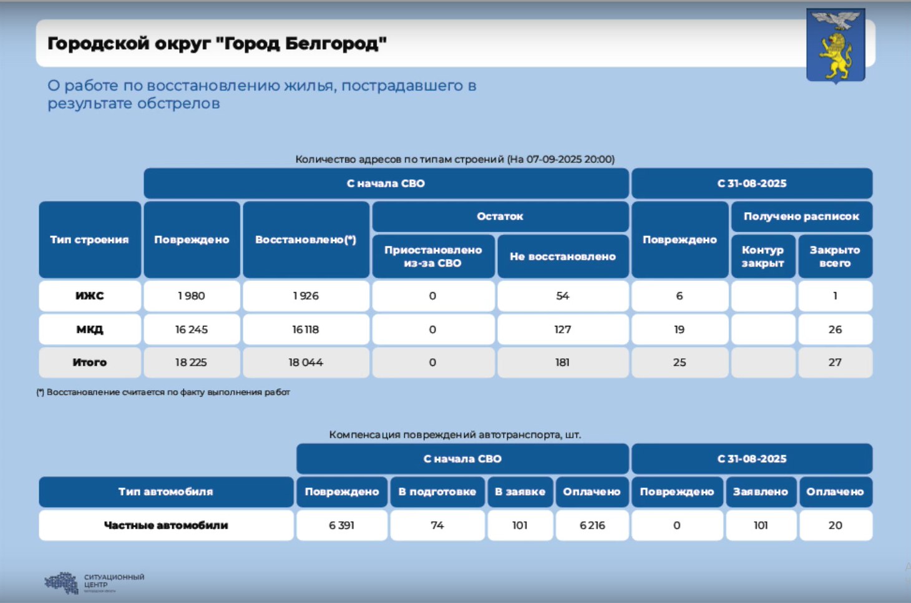Image resolution: width=911 pixels, height=603 pixels.
Task: Click the 'Восстановлено(*)' column header
Action: coord(306,240)
